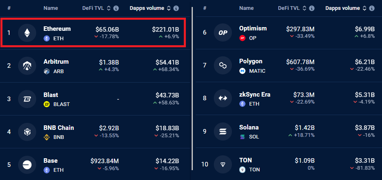Click the Blast chain logo icon
The image size is (382, 180).
point(27,99)
